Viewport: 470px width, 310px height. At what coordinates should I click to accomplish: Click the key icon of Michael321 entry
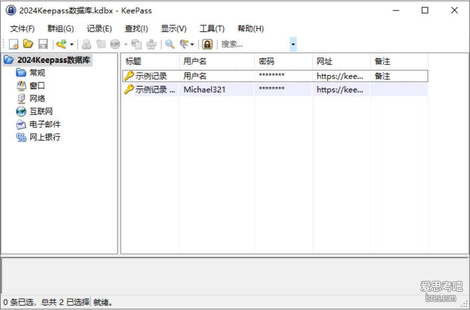(129, 89)
